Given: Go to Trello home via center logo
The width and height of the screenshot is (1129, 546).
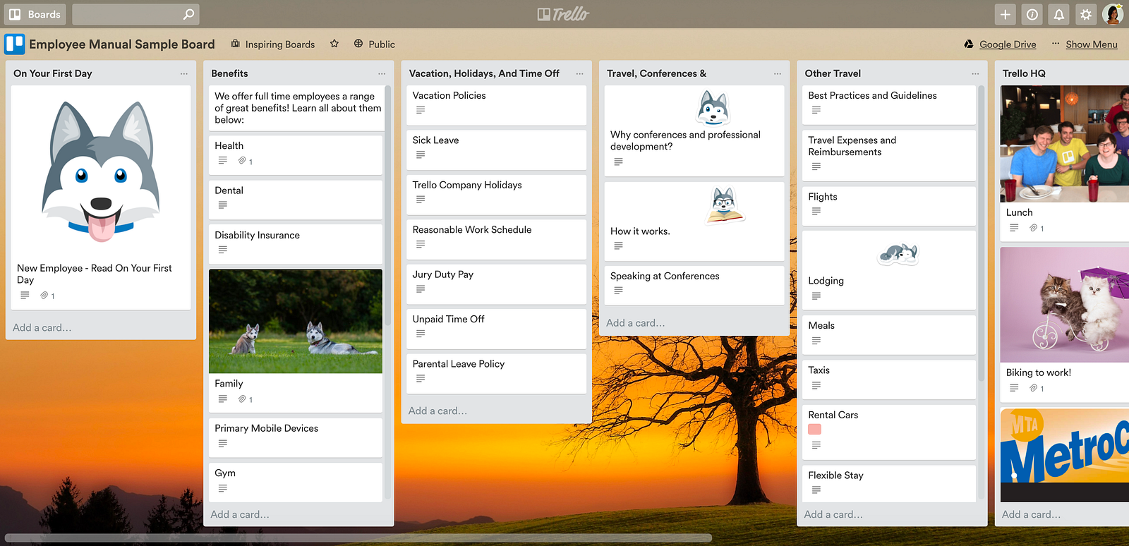Looking at the screenshot, I should click(x=563, y=14).
